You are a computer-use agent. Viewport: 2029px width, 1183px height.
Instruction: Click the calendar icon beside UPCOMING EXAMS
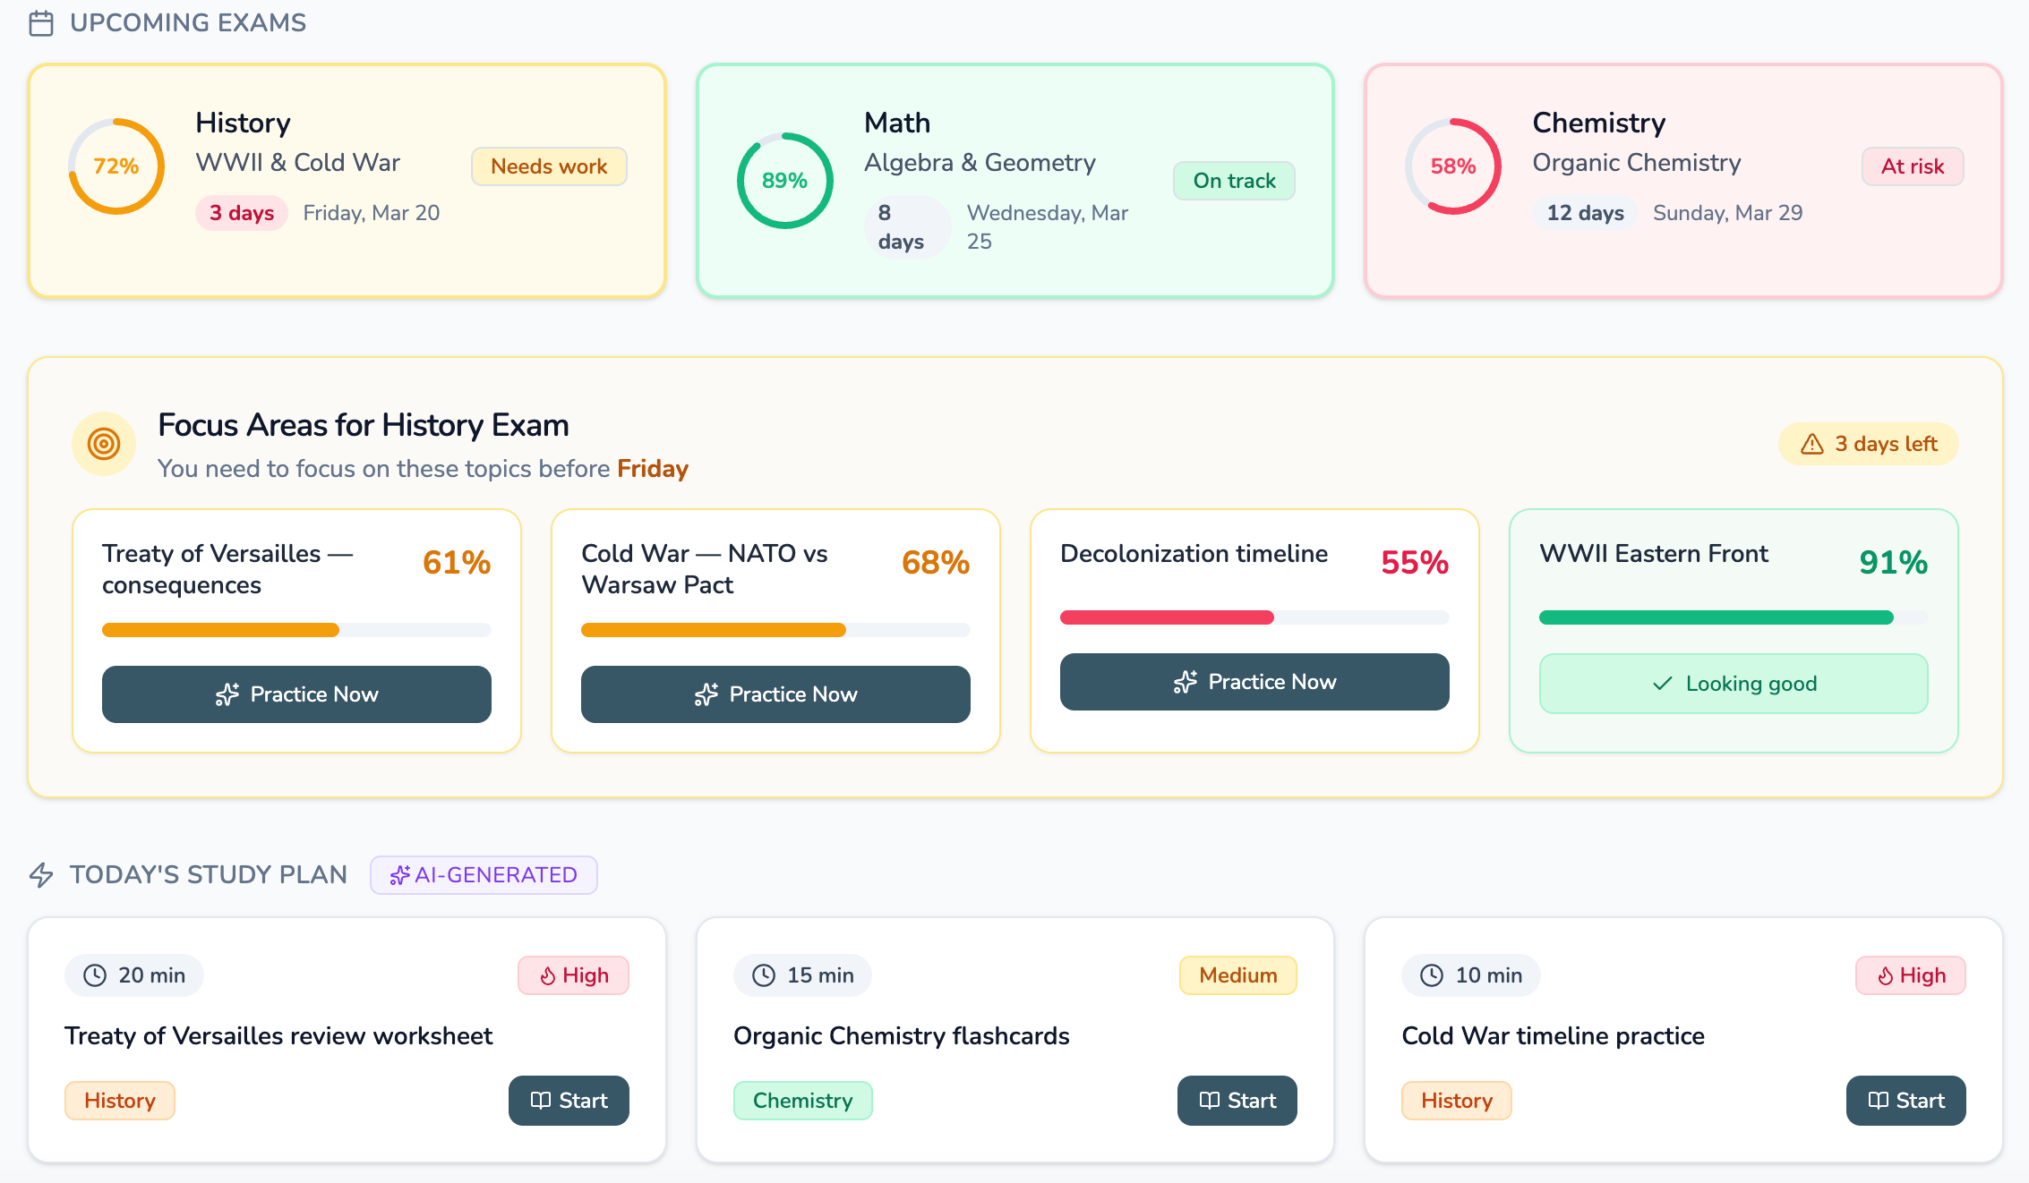(41, 23)
